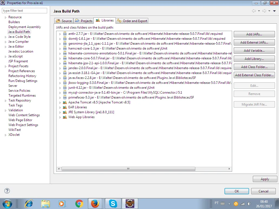Image resolution: width=279 pixels, height=209 pixels.
Task: Select Deployment Assembly in the sidebar
Action: [25, 27]
